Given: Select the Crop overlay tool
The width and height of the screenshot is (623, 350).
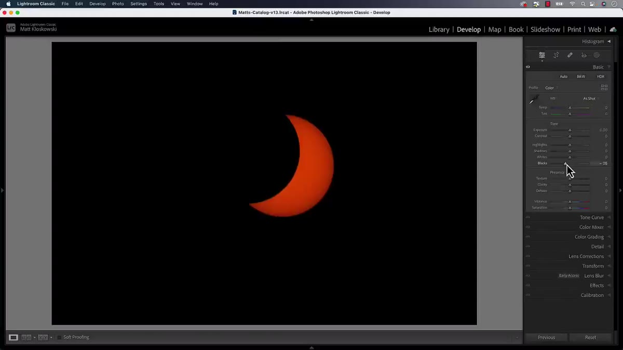Looking at the screenshot, I should (556, 55).
